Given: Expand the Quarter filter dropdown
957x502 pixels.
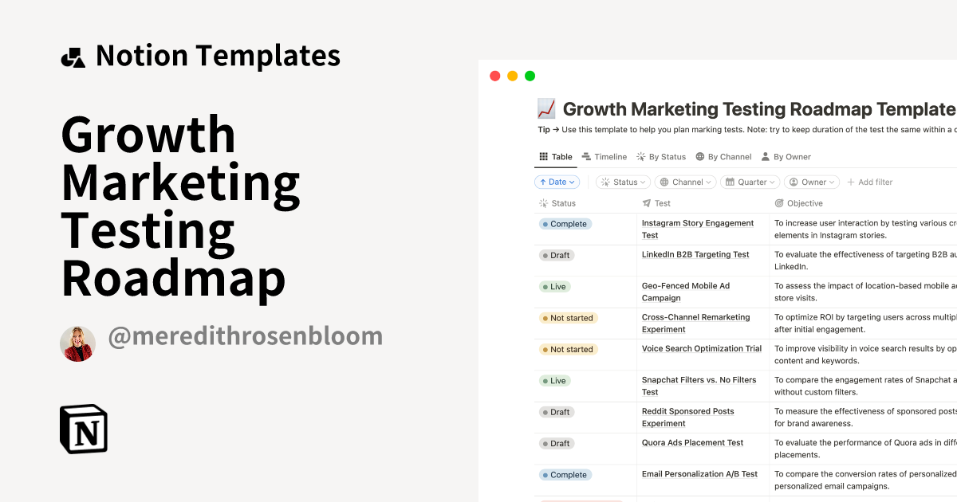Looking at the screenshot, I should click(750, 182).
